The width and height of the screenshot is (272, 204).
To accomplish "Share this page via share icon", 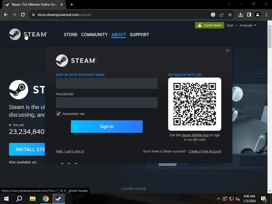I will (222, 15).
